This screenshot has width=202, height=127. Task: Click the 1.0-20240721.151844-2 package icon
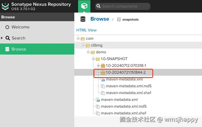click(x=103, y=73)
